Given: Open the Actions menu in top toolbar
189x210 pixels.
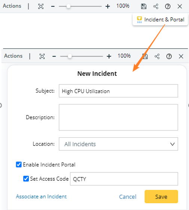Looking at the screenshot, I should click(x=12, y=6).
